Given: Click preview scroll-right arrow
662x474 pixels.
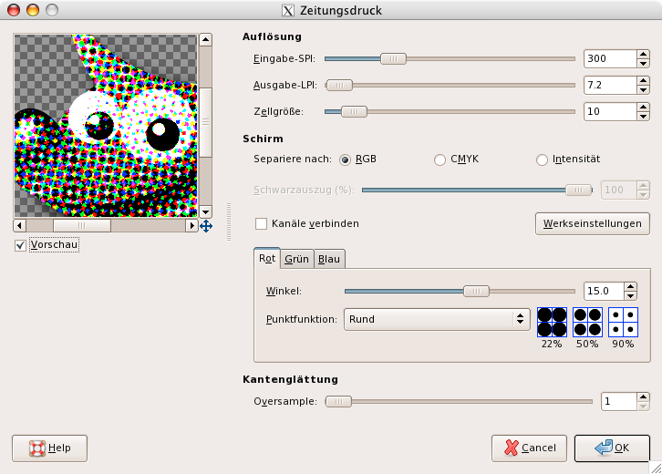Looking at the screenshot, I should point(191,226).
